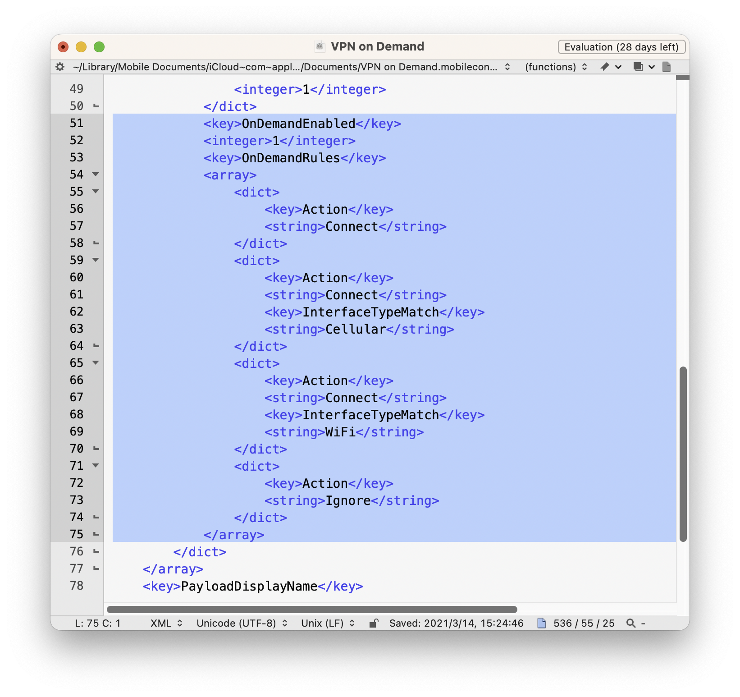Click the Connect string on line 67
The image size is (740, 697).
352,398
